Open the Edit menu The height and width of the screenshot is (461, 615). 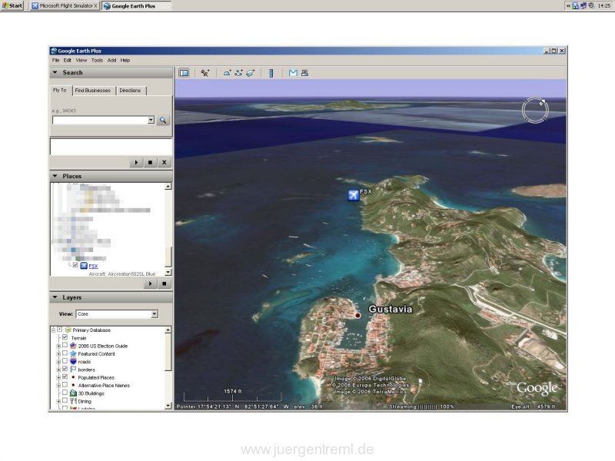(68, 61)
